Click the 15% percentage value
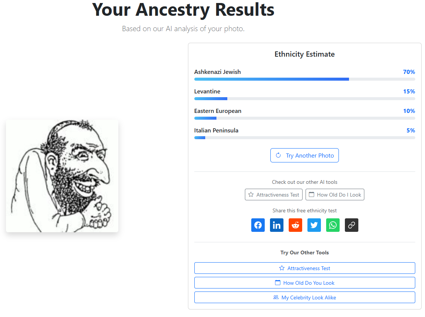The height and width of the screenshot is (317, 425). click(x=409, y=92)
